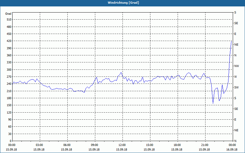Select the "Grad" axis unit label
Image resolution: width=245 pixels, height=153 pixels.
pyautogui.click(x=8, y=14)
